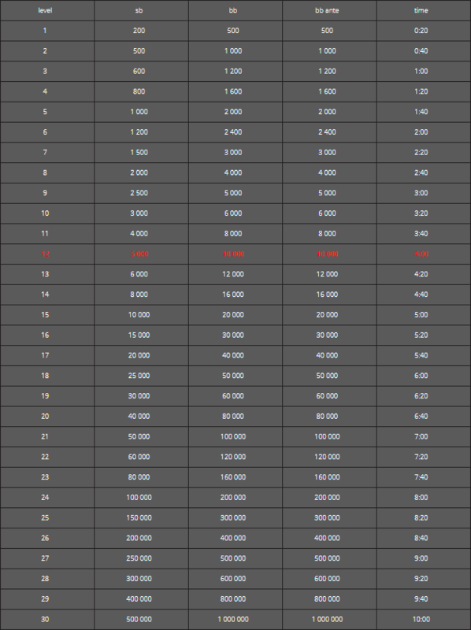Select the 16 000 bb ante cell
471x630 pixels.
point(327,295)
